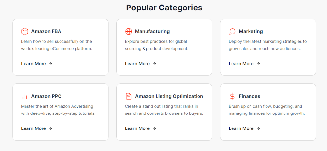This screenshot has height=151, width=327.
Task: Click the Manufacturing globe icon
Action: point(129,31)
